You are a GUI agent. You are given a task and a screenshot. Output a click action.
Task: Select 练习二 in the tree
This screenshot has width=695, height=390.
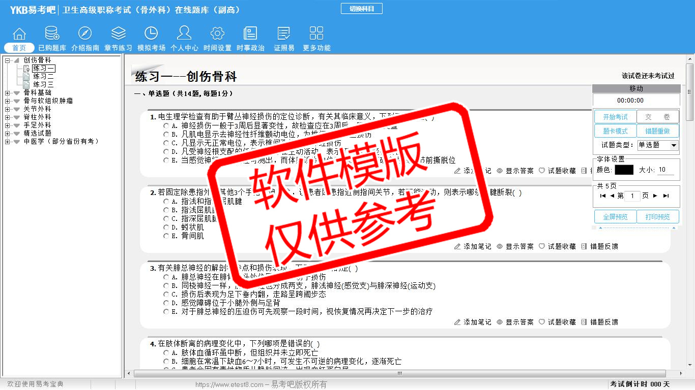click(x=43, y=76)
